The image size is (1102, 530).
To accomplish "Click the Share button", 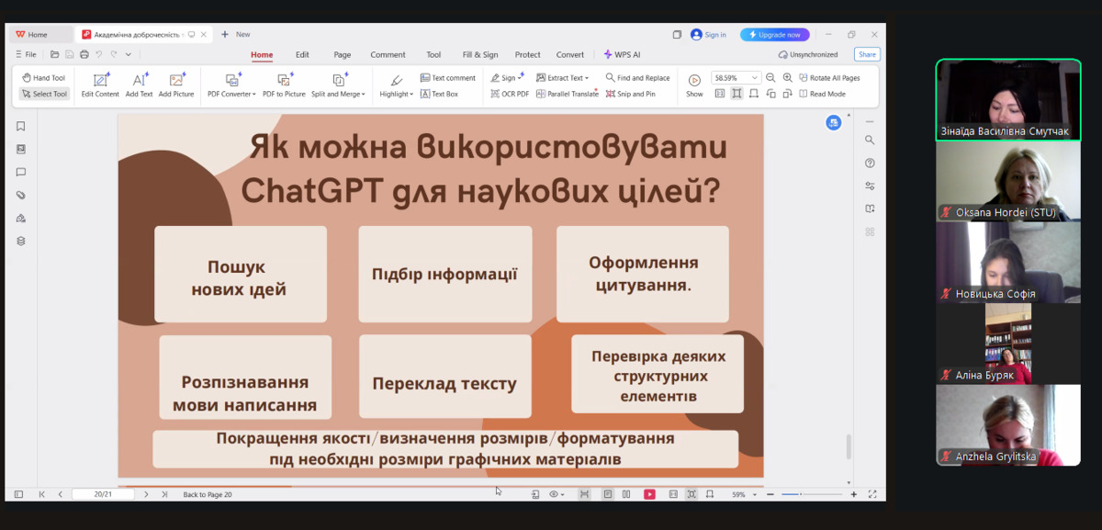I will [x=867, y=54].
